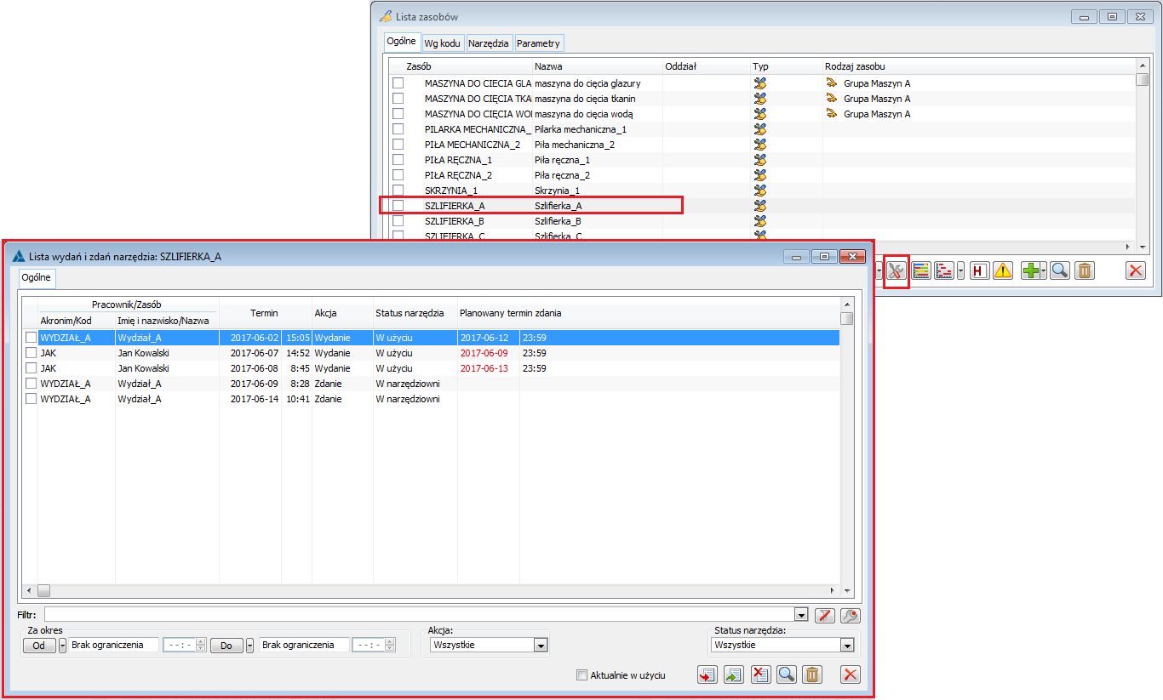Sort by the Termin column header
1163x700 pixels.
265,313
